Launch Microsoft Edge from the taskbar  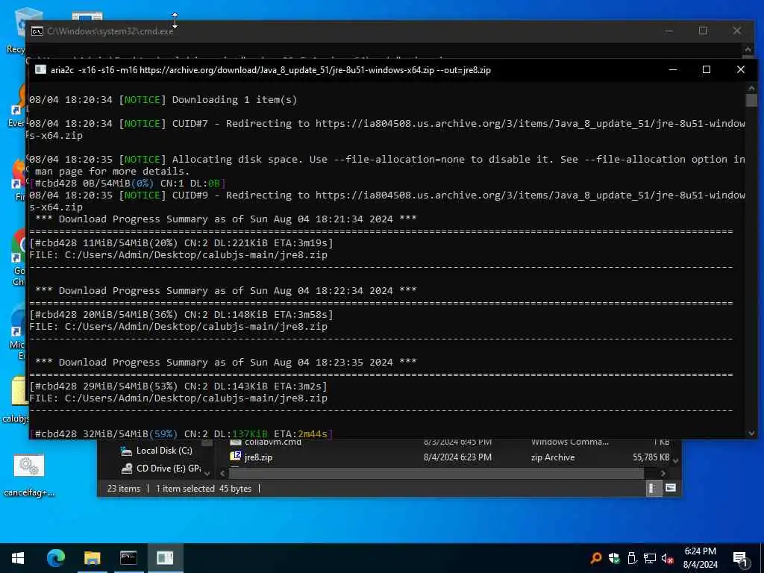tap(55, 558)
